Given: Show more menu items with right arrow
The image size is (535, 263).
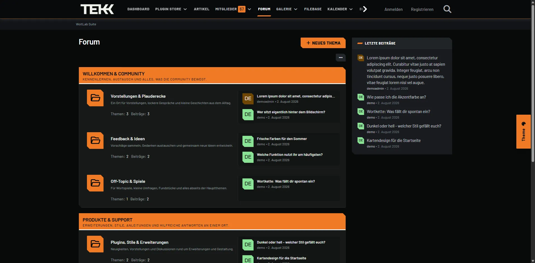Looking at the screenshot, I should tap(365, 9).
